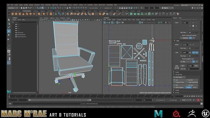Click the polygon Type tool icon
Viewport: 210px width, 118px height.
click(x=47, y=14)
